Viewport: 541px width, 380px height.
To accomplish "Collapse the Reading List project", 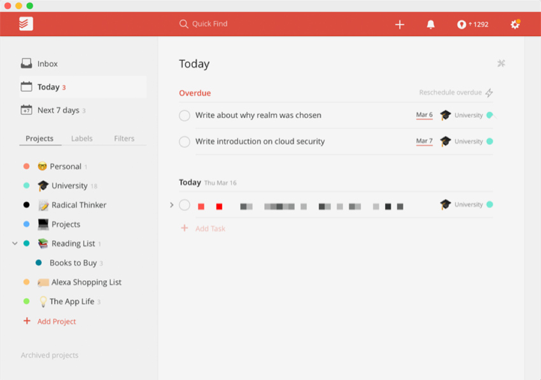I will point(15,243).
